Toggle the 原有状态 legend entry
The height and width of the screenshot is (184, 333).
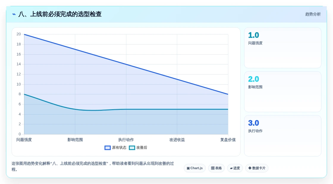point(115,147)
